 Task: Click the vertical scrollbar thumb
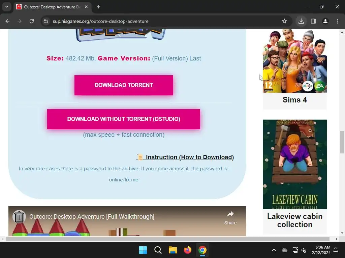coord(342,142)
